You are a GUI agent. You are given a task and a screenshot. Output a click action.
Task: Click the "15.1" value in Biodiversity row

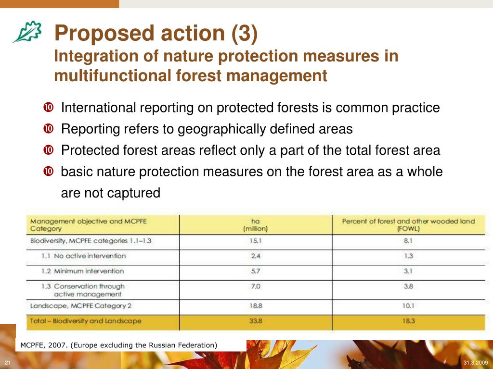coord(256,241)
